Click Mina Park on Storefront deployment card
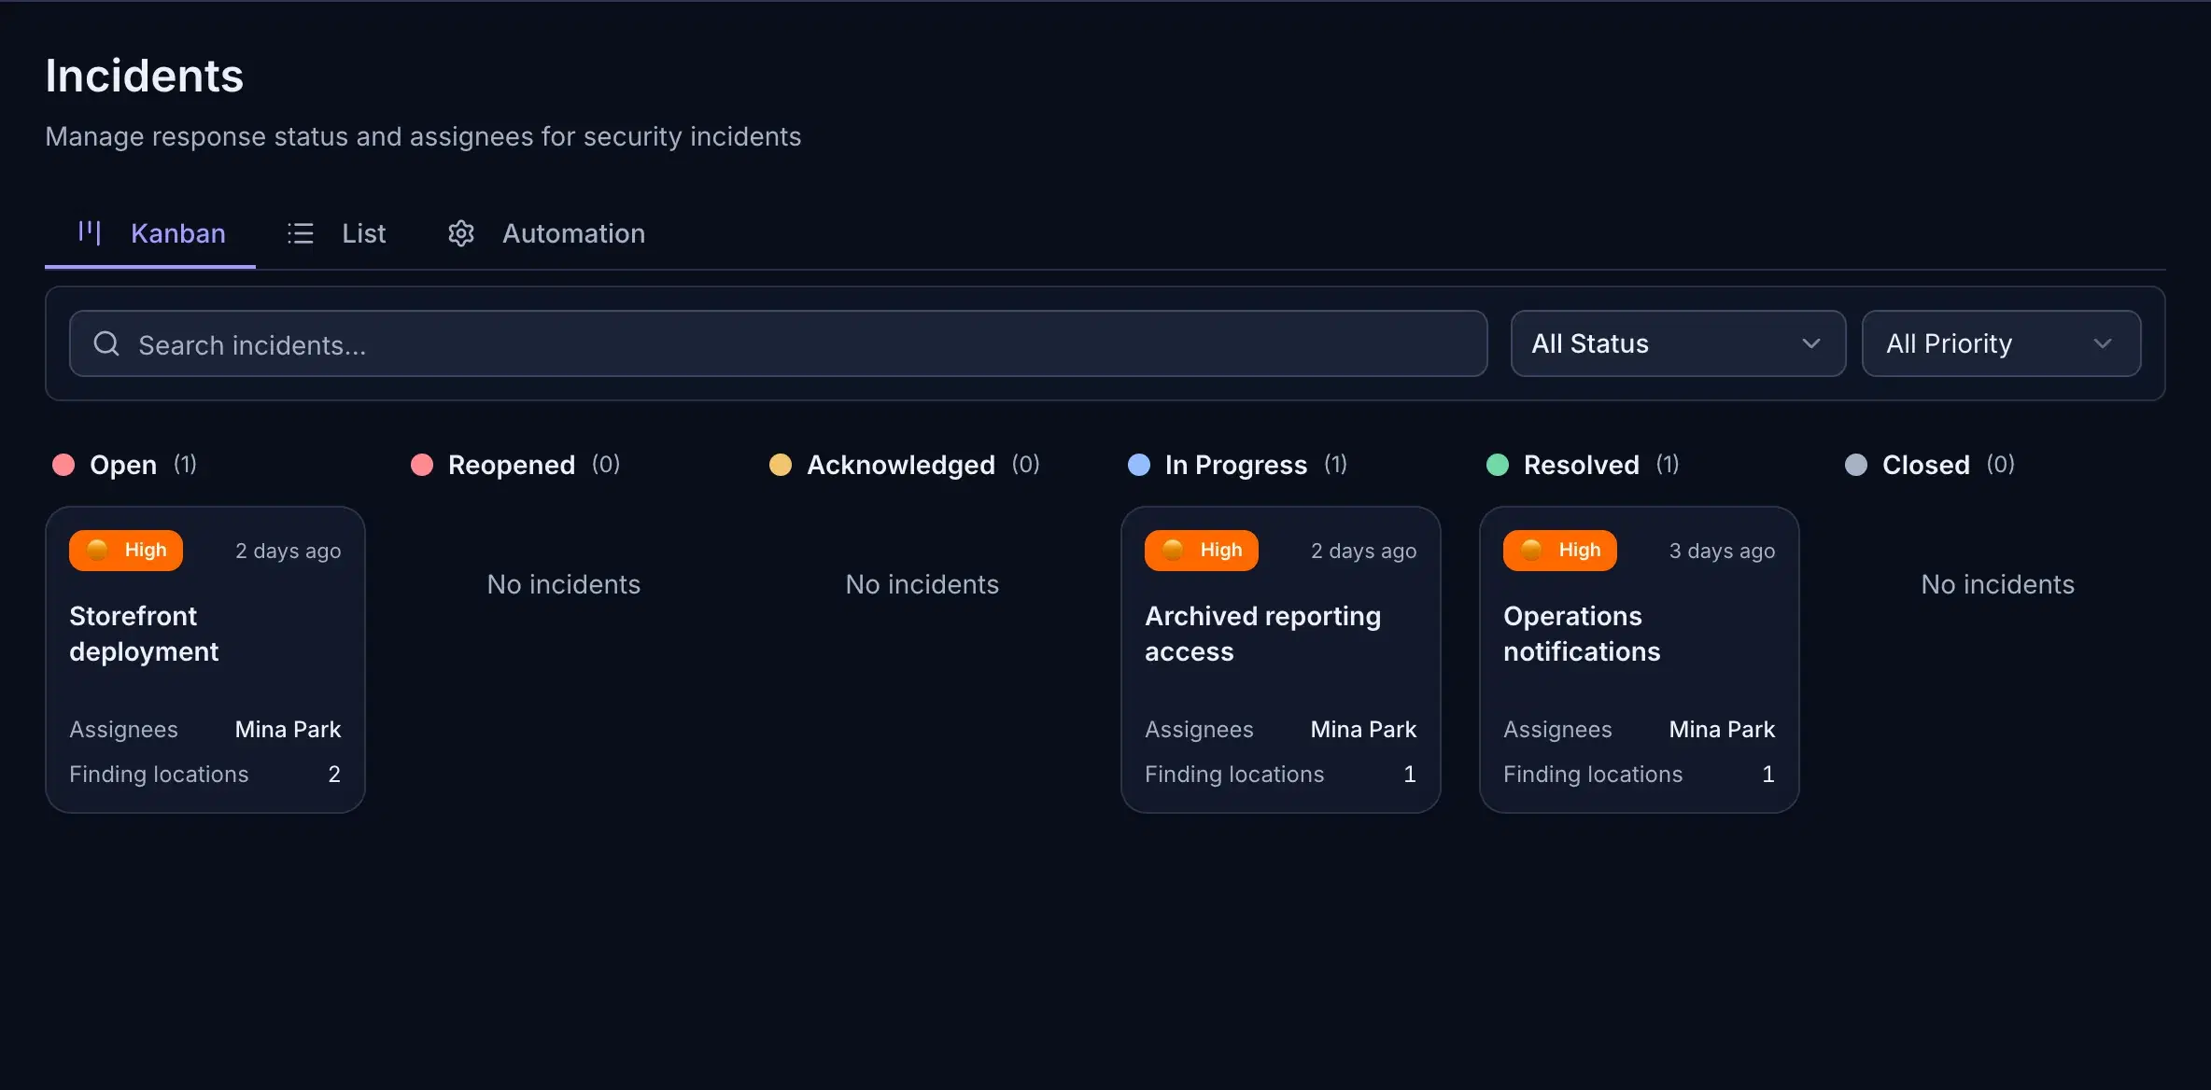The height and width of the screenshot is (1090, 2211). pos(288,729)
